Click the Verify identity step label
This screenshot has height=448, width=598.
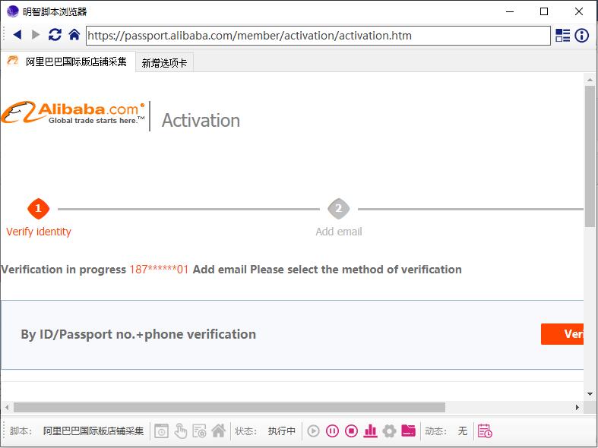[x=39, y=232]
